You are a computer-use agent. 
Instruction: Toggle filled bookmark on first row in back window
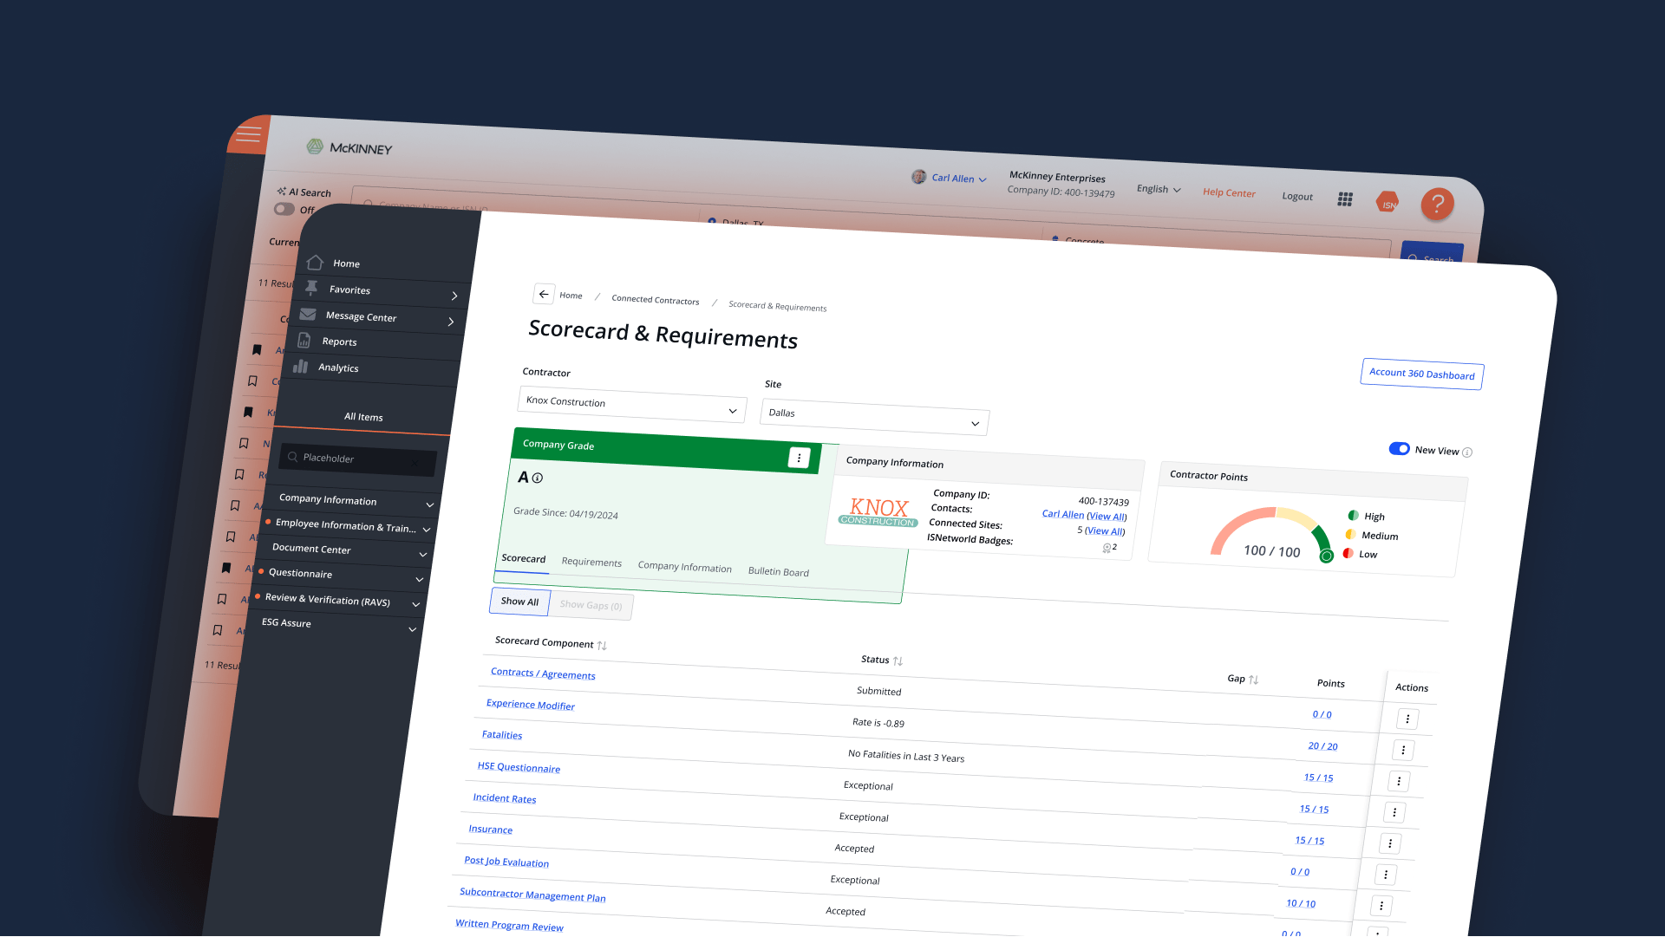[x=257, y=350]
